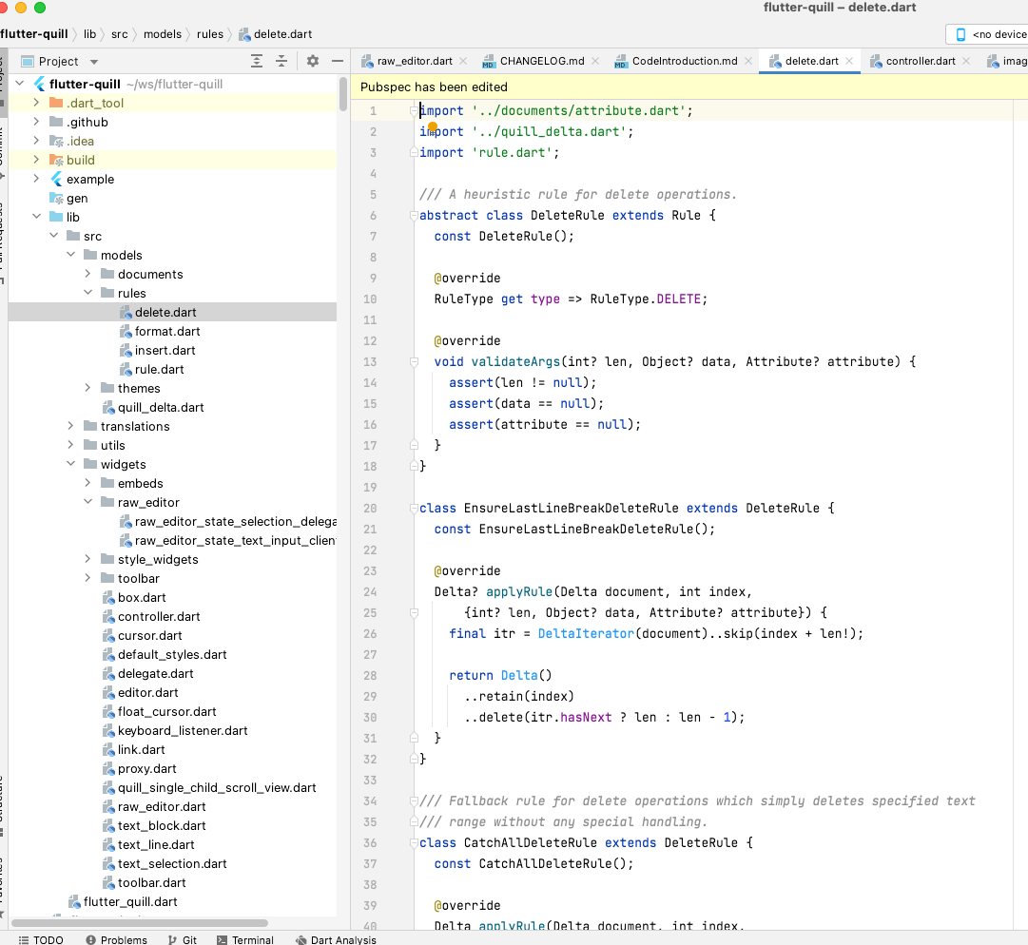Screen dimensions: 1028x945
Task: Fold validateArgs method at line 13
Action: tap(414, 361)
